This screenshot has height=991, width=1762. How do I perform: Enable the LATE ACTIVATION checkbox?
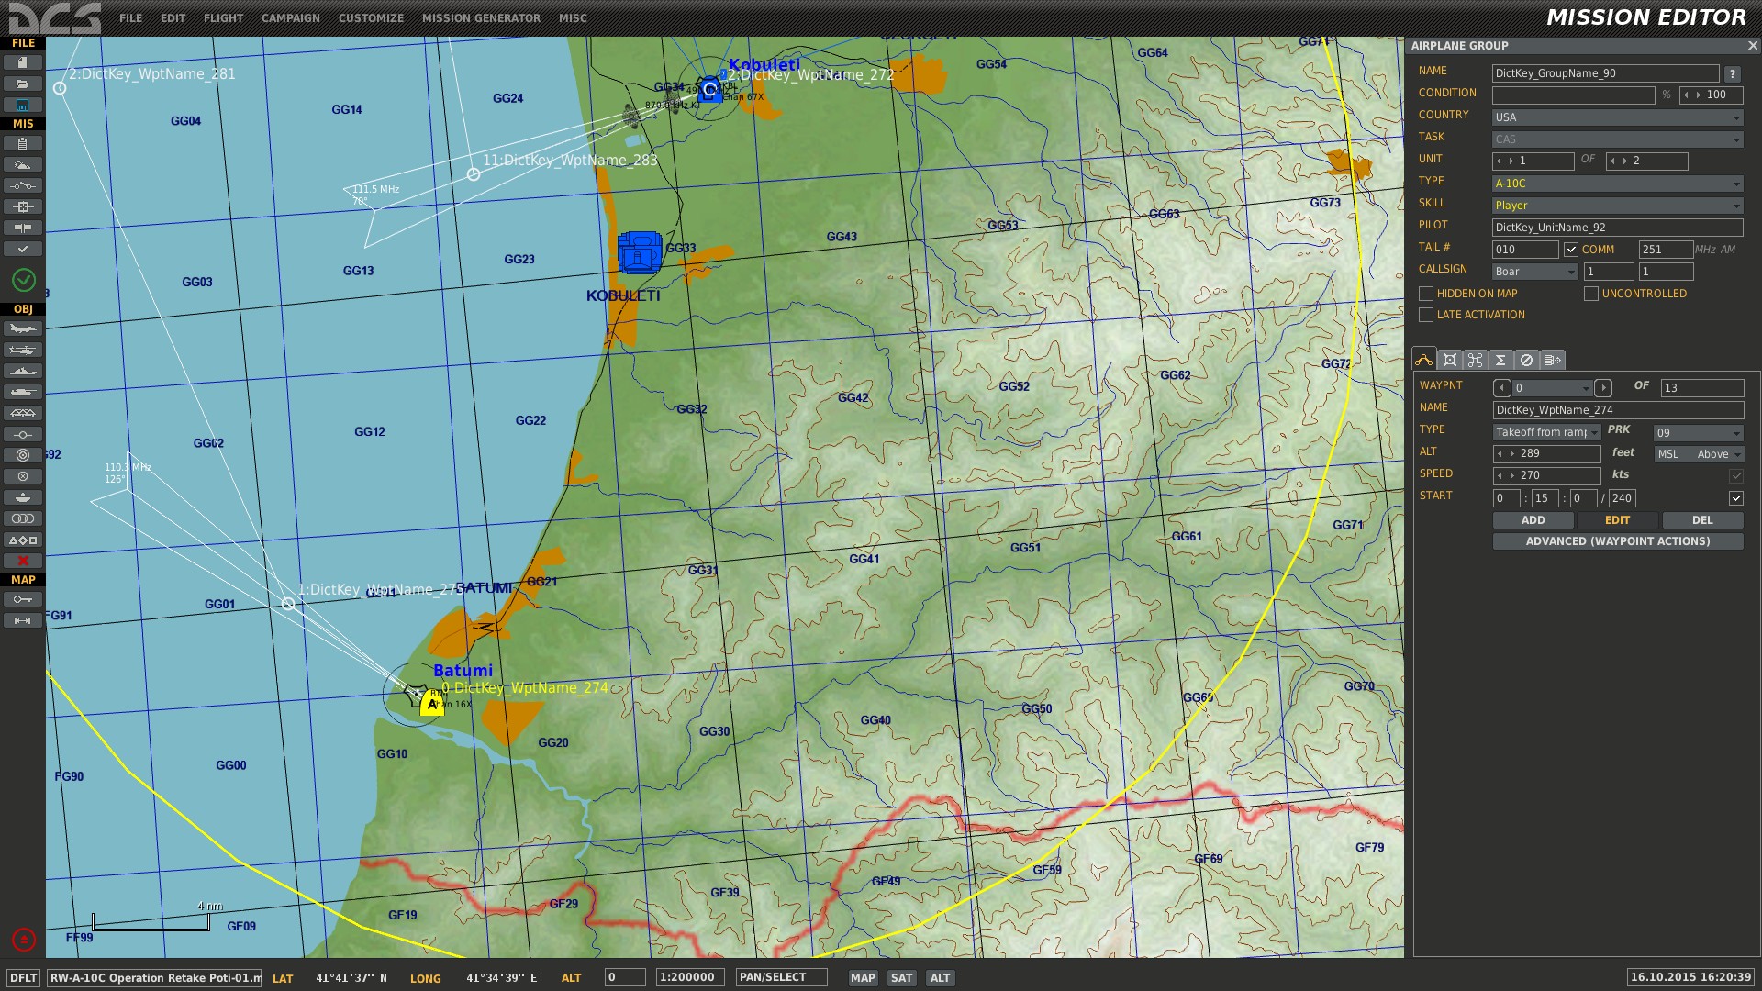[x=1426, y=315]
